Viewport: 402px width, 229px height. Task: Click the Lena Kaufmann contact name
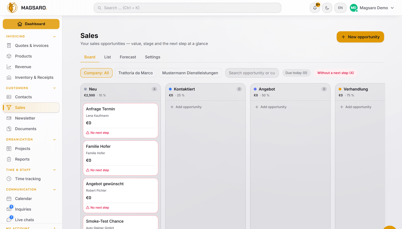coord(97,116)
